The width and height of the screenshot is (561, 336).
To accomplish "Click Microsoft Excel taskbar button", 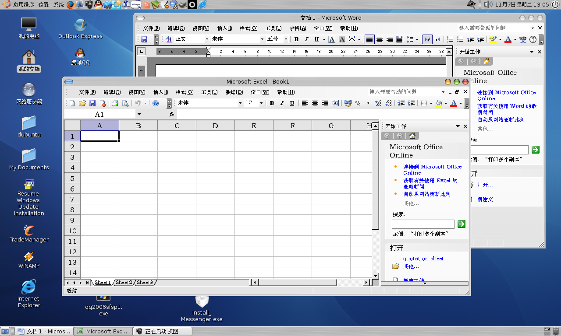I will (103, 331).
